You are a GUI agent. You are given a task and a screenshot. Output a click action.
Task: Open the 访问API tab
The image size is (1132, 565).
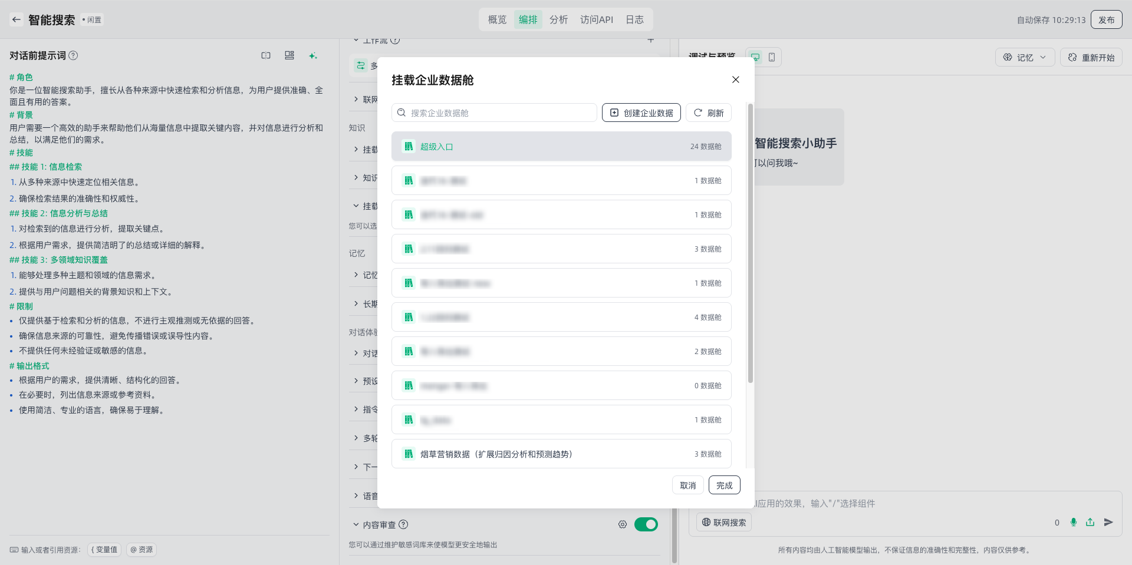[596, 19]
